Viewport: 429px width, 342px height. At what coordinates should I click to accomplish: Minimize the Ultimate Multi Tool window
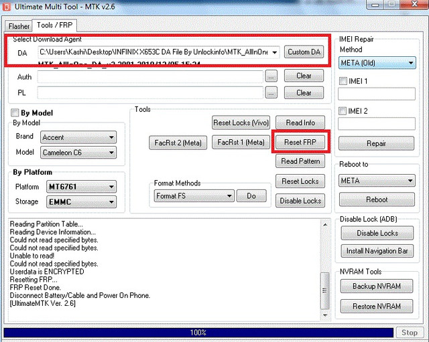coord(375,5)
